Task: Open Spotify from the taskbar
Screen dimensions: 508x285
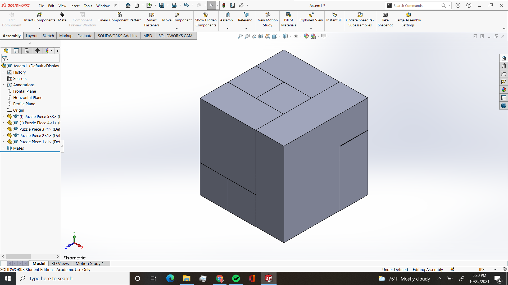Action: pos(236,278)
